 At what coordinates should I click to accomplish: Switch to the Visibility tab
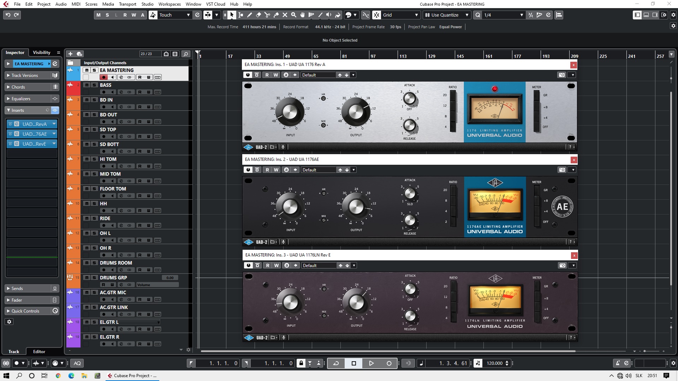tap(42, 52)
